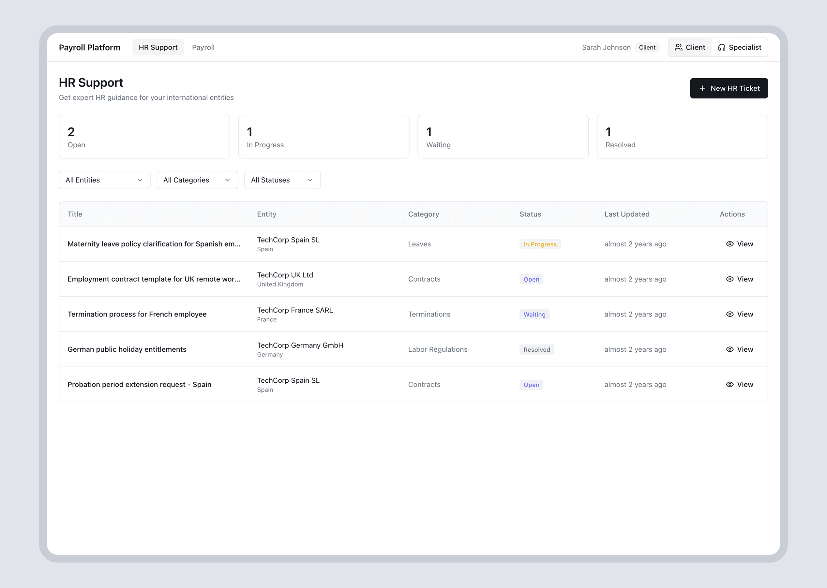Open the All Entities dropdown

tap(104, 180)
